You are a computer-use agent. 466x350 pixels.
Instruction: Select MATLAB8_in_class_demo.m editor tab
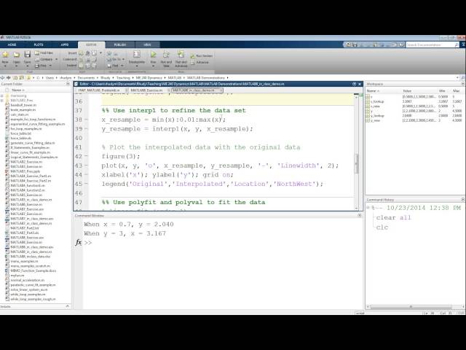(x=197, y=90)
